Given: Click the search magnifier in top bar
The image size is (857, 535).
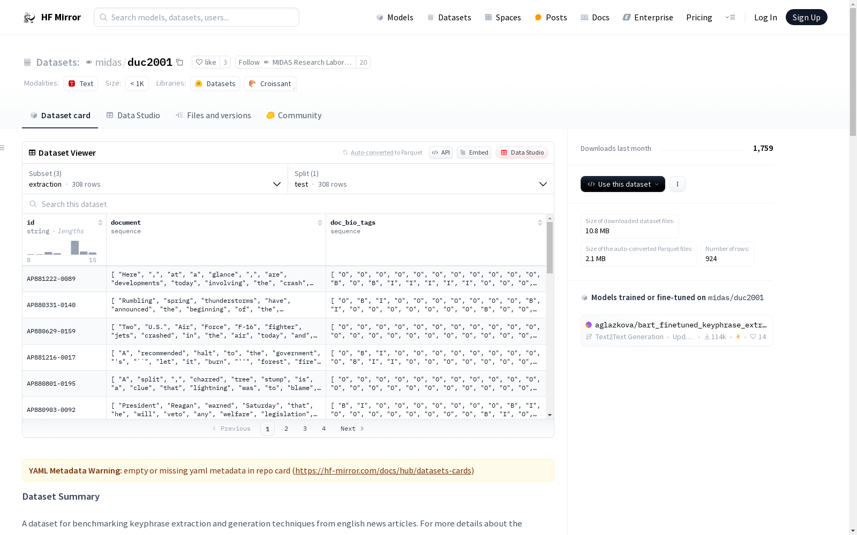Looking at the screenshot, I should point(103,18).
